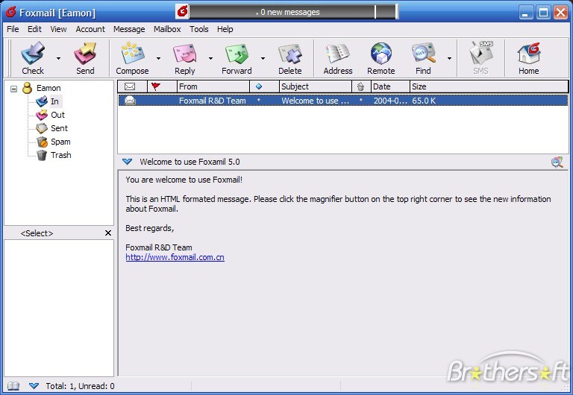
Task: Open the Message menu
Action: [129, 29]
